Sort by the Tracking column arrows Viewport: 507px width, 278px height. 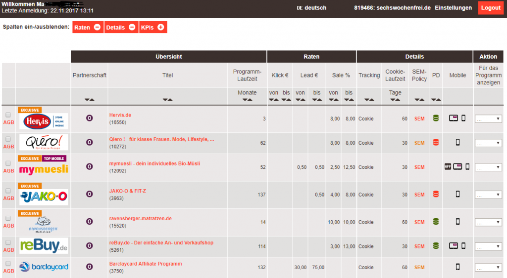[369, 100]
